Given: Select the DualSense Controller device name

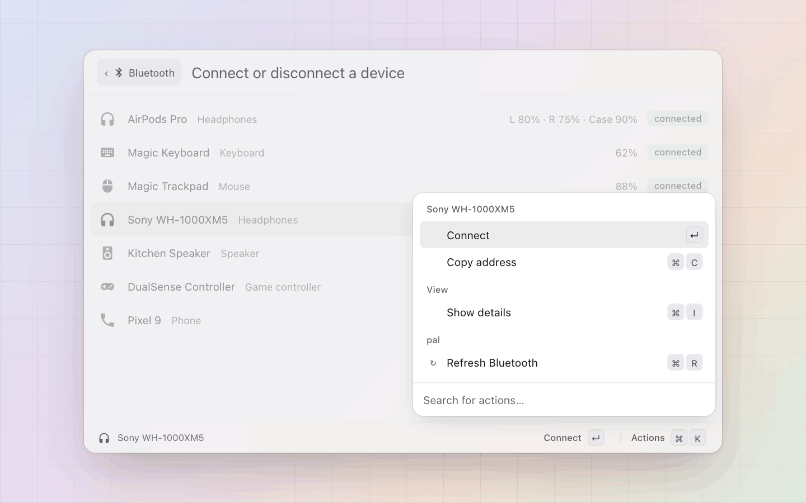Looking at the screenshot, I should [x=181, y=287].
